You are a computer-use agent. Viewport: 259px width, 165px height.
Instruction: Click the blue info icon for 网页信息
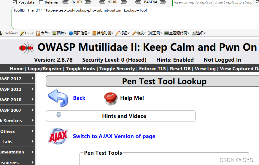click(71, 33)
